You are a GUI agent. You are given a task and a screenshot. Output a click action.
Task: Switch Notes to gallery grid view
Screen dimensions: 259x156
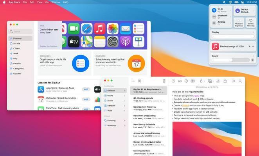140,81
